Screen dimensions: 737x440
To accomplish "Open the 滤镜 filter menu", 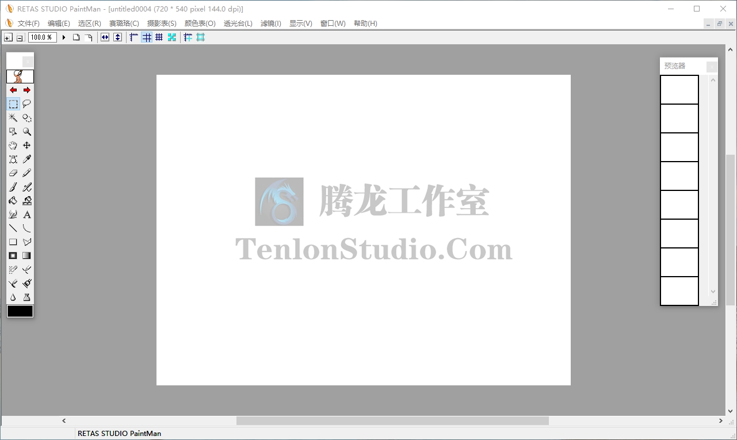I will tap(270, 24).
